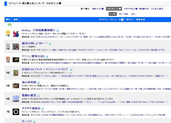
Task: Click the profile icon in table header
Action: [122, 20]
